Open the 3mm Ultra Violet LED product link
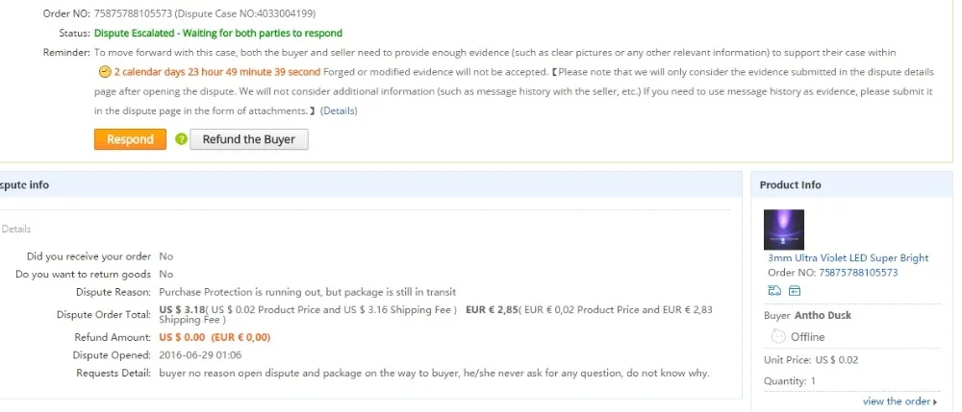Screen dimensions: 962x412 (848, 258)
